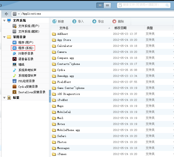The height and width of the screenshot is (157, 174).
Task: Sort by 修改日期 column header
Action: pos(128,28)
